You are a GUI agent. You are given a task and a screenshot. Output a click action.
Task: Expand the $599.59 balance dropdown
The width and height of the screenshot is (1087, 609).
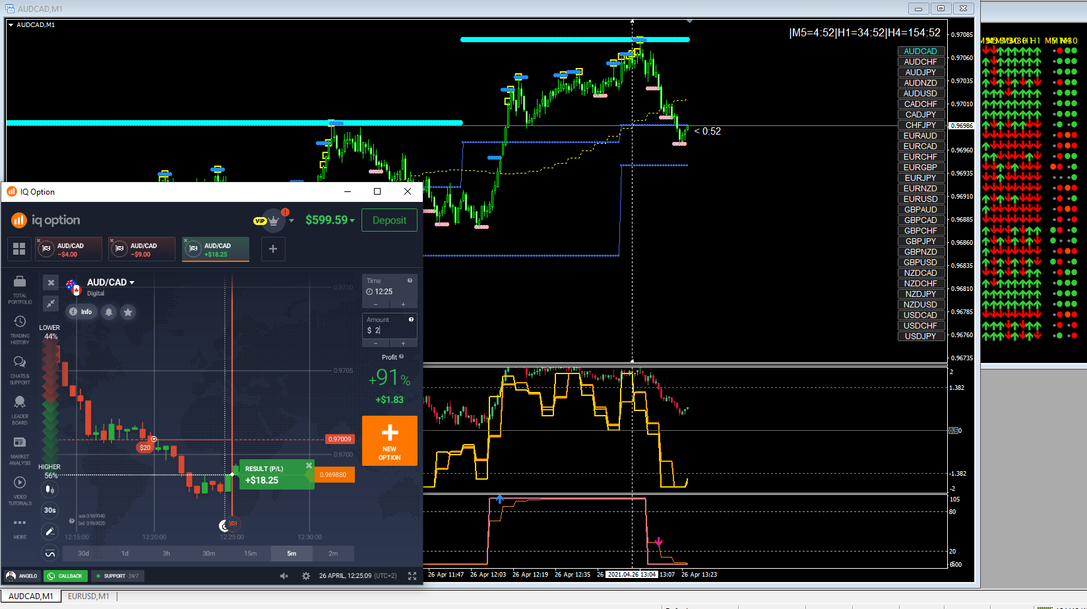[x=330, y=220]
